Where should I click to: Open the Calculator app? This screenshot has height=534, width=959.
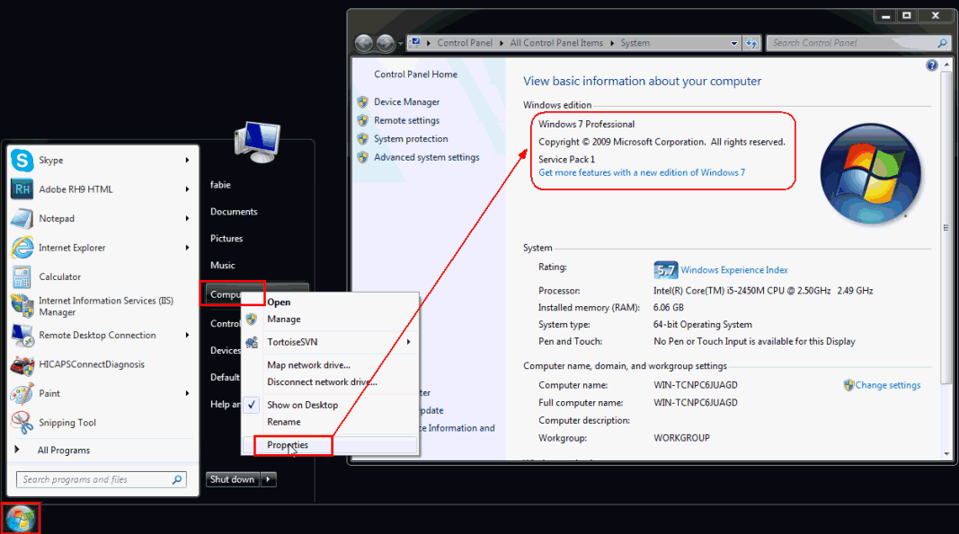pyautogui.click(x=59, y=277)
